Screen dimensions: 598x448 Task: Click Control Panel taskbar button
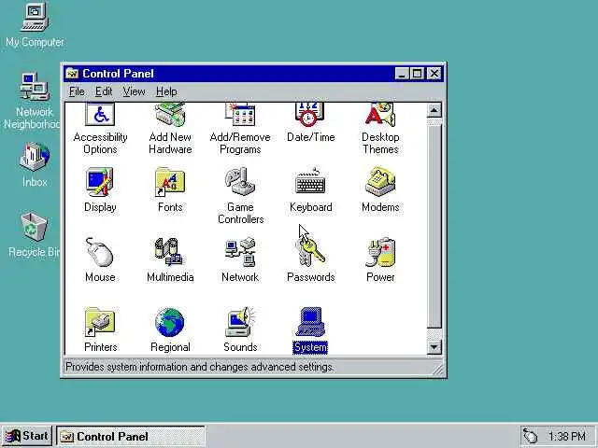click(x=131, y=436)
